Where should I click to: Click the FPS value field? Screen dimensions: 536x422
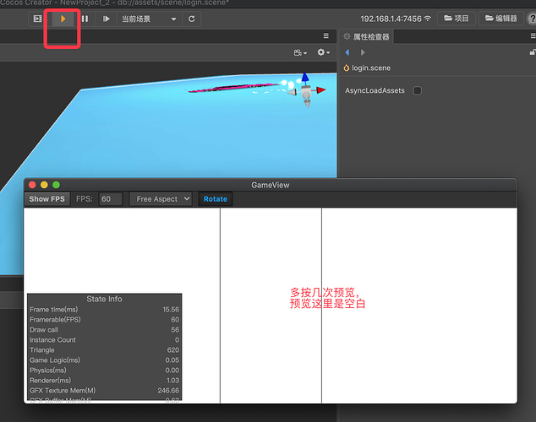pos(111,199)
